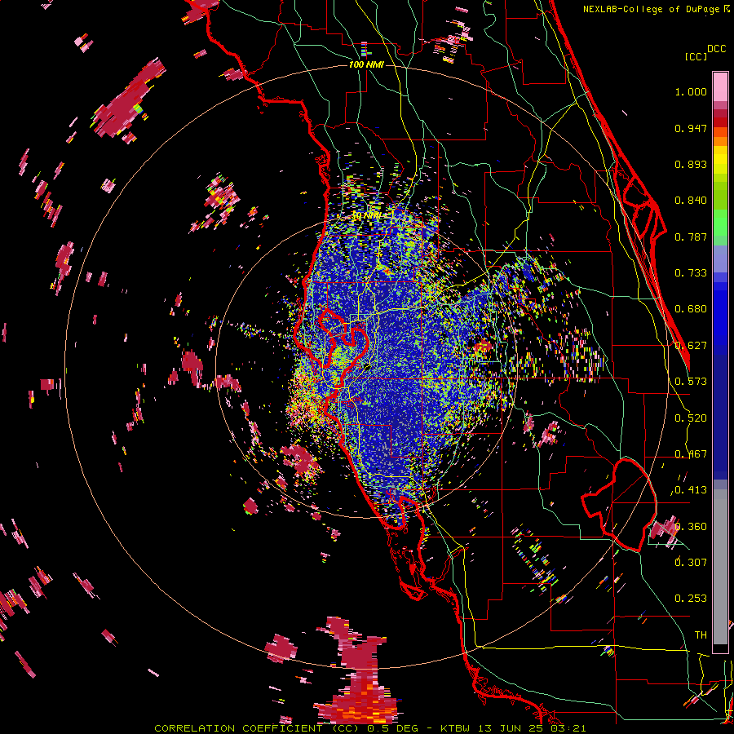Click the TH label on the scale
Viewport: 734px width, 734px height.
(701, 635)
